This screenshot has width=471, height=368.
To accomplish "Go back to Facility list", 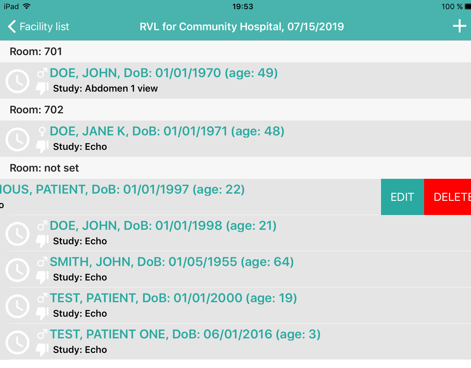I will (38, 26).
